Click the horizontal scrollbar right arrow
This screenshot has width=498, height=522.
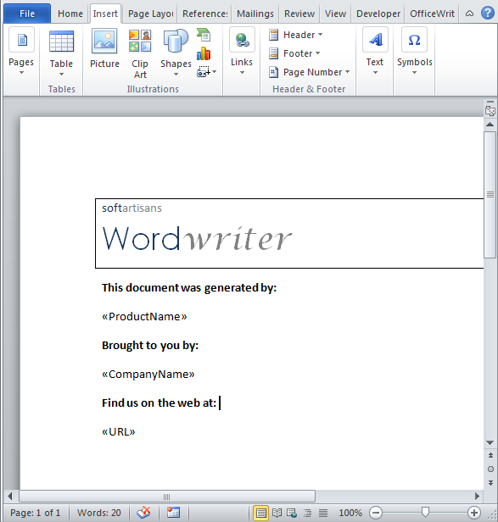(x=477, y=497)
